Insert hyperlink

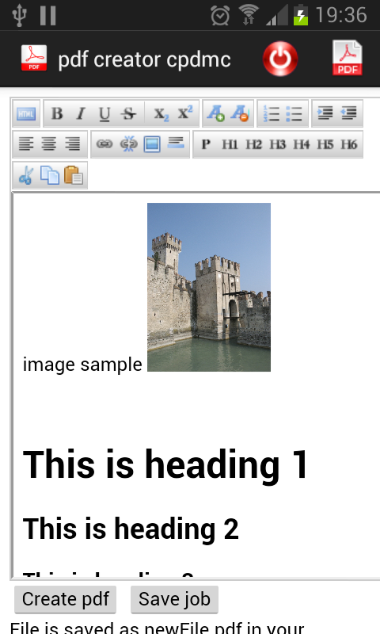pos(104,144)
